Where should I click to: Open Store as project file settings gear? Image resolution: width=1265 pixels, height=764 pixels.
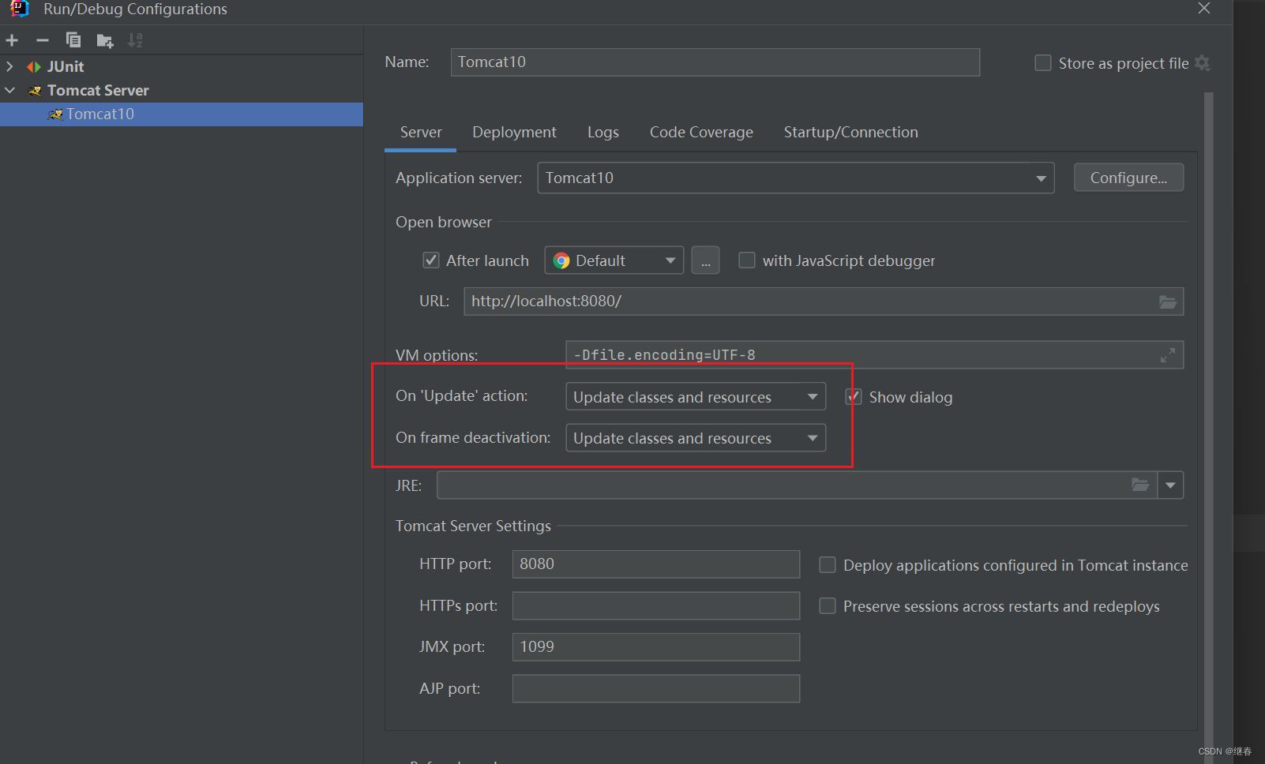point(1203,63)
